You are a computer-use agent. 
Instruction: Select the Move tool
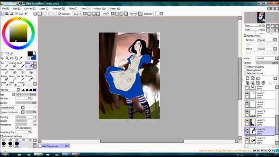coord(3,58)
